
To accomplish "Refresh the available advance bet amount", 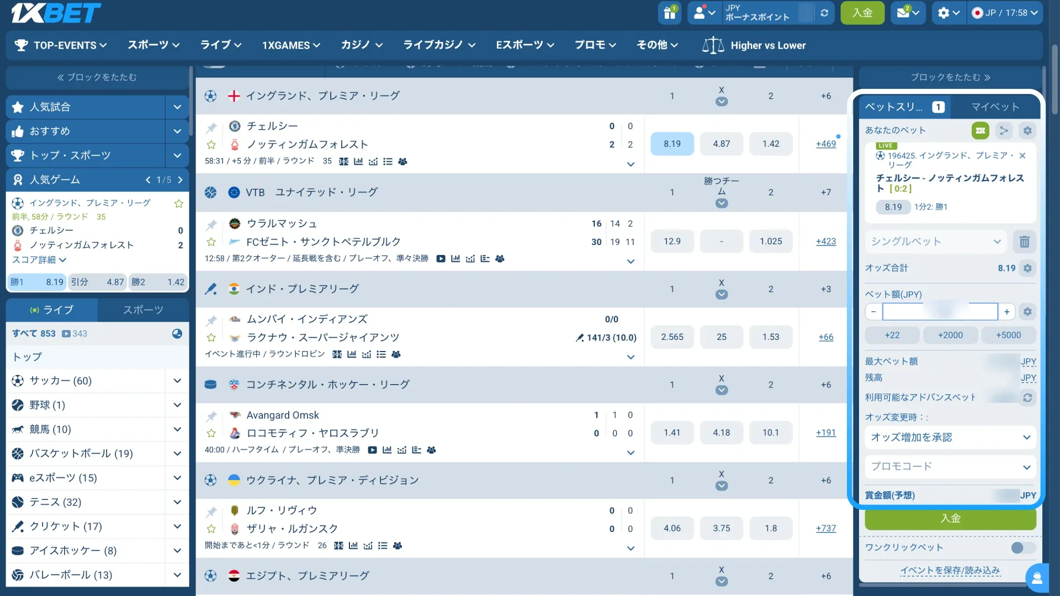I will coord(1027,397).
